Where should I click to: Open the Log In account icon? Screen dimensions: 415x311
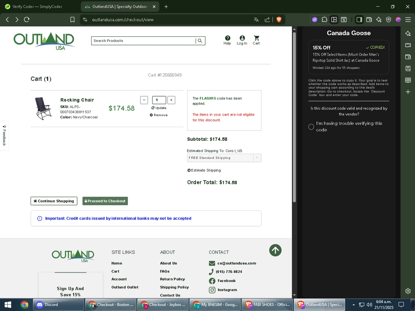pos(242,40)
